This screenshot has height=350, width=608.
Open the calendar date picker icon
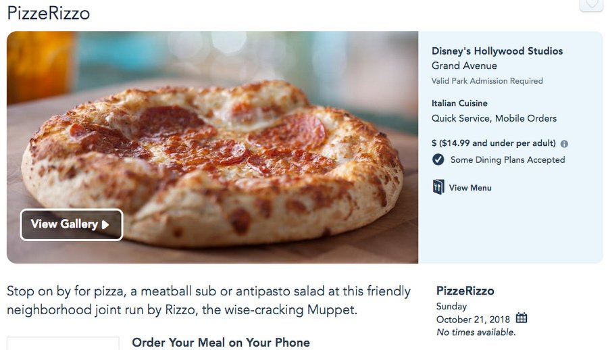point(522,318)
